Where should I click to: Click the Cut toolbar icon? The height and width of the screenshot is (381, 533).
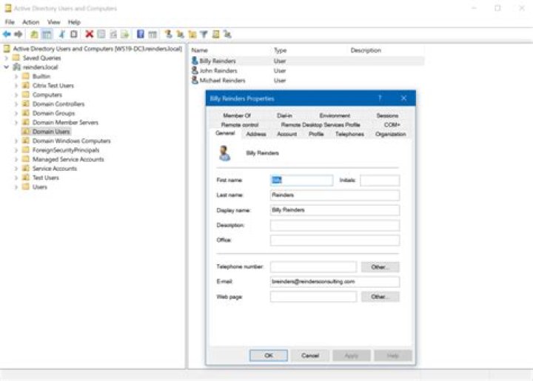pos(62,34)
